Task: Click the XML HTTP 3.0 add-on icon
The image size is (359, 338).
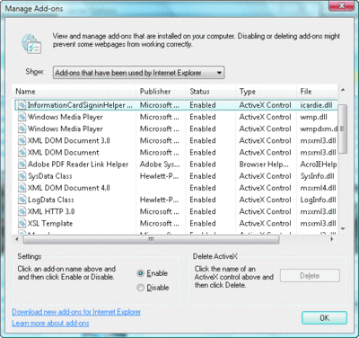Action: point(22,211)
